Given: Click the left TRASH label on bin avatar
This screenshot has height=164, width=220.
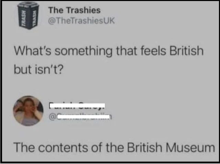Looking at the screenshot, I should tap(22, 18).
